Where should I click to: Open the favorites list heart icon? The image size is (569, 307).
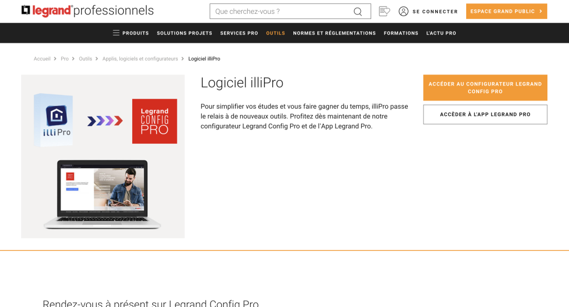385,11
